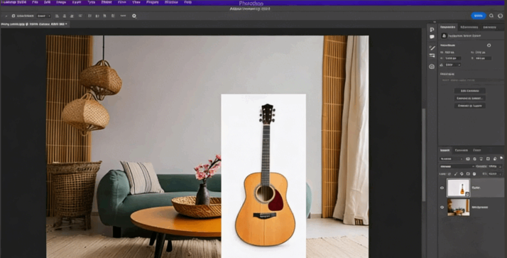Click the Y position field in Properties
Screen dimensions: 507x258
pyautogui.click(x=483, y=58)
